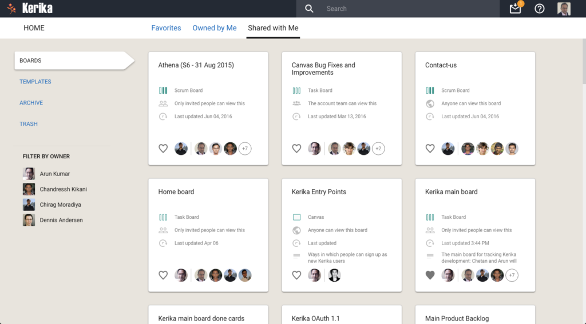Favorite the Kerika Entry Points board
The height and width of the screenshot is (324, 586).
296,275
